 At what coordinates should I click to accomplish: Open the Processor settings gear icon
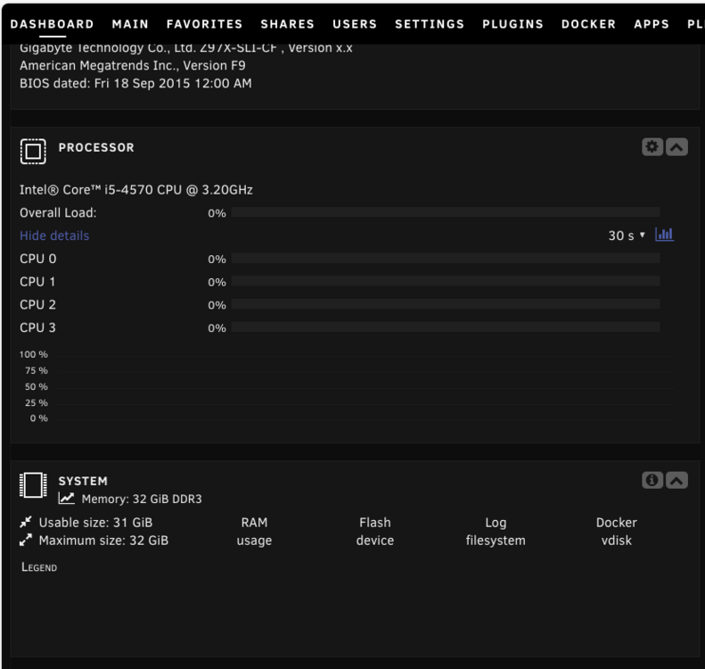pyautogui.click(x=652, y=146)
